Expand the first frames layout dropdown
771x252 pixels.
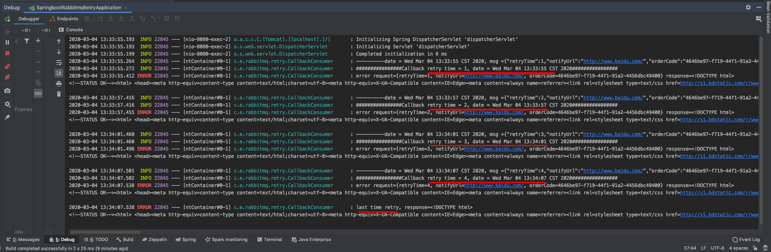(x=26, y=30)
